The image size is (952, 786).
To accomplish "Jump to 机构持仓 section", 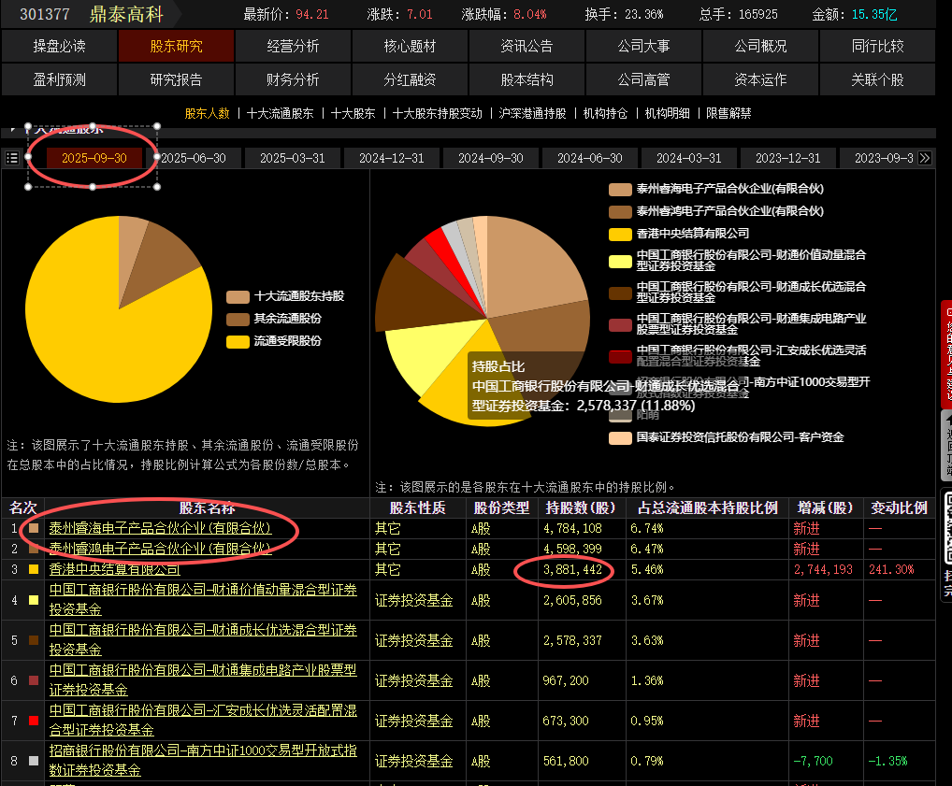I will click(x=605, y=113).
